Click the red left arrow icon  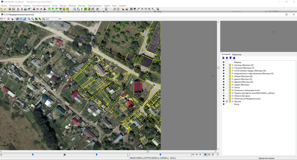coord(38,9)
